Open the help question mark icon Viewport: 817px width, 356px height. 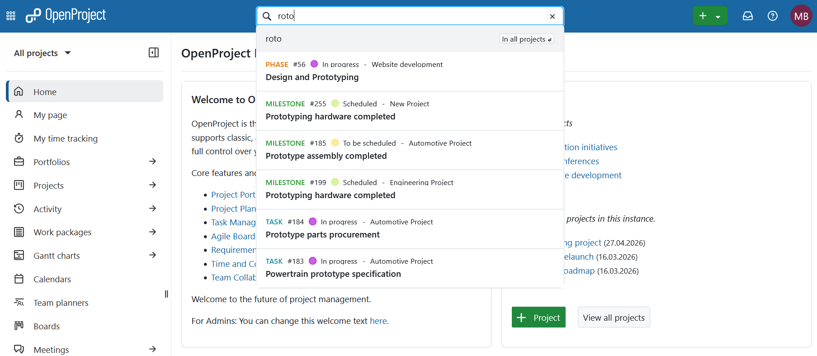pyautogui.click(x=773, y=16)
